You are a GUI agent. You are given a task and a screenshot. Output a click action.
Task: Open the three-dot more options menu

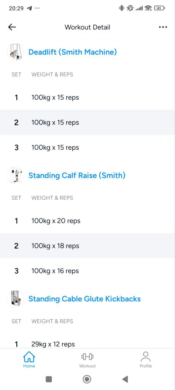point(163,27)
